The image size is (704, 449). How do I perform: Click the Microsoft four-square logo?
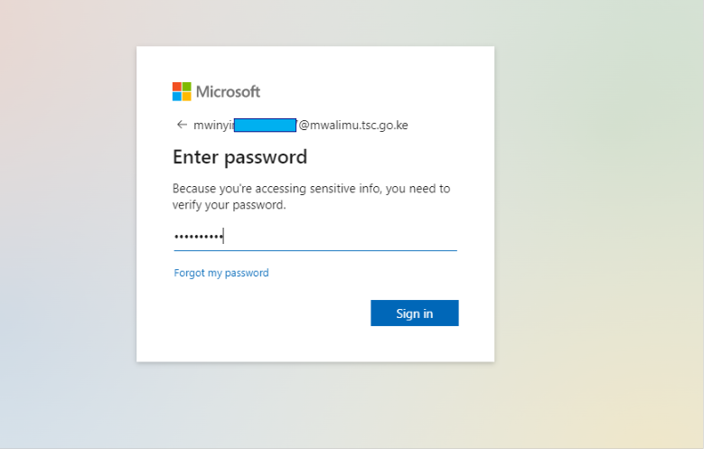point(182,91)
